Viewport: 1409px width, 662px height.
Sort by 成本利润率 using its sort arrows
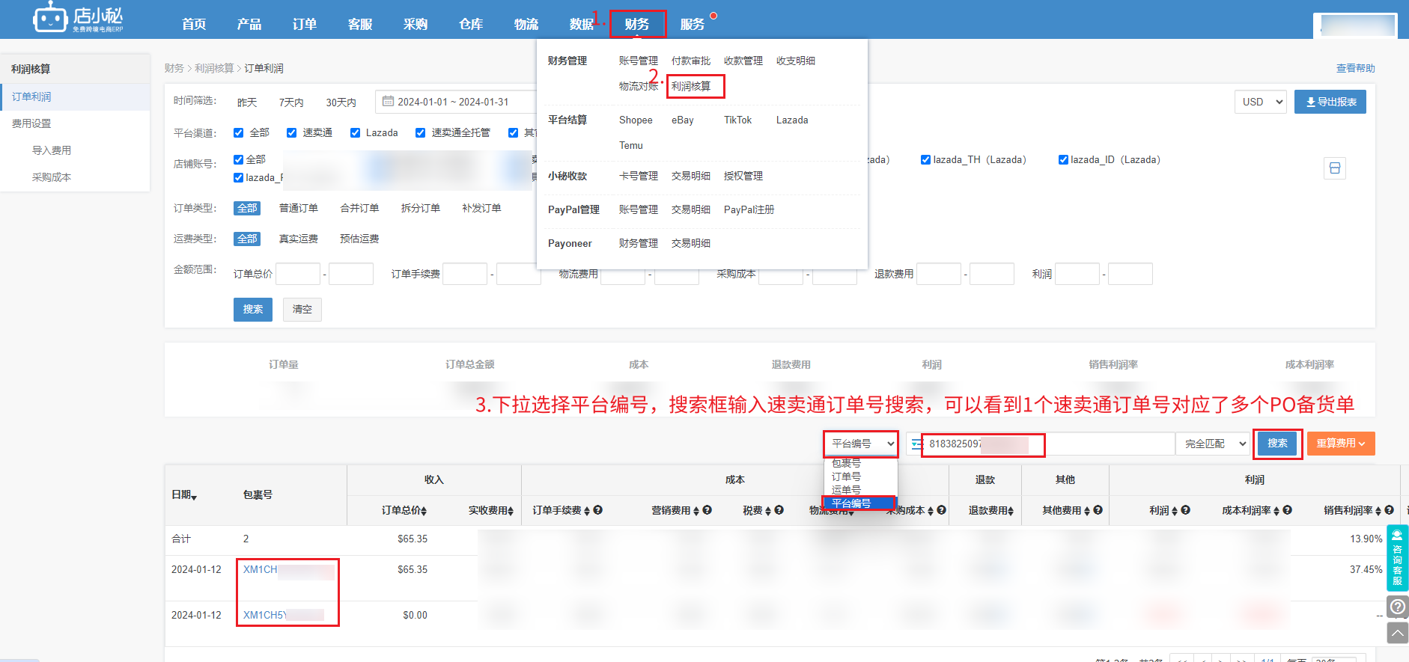[1276, 511]
